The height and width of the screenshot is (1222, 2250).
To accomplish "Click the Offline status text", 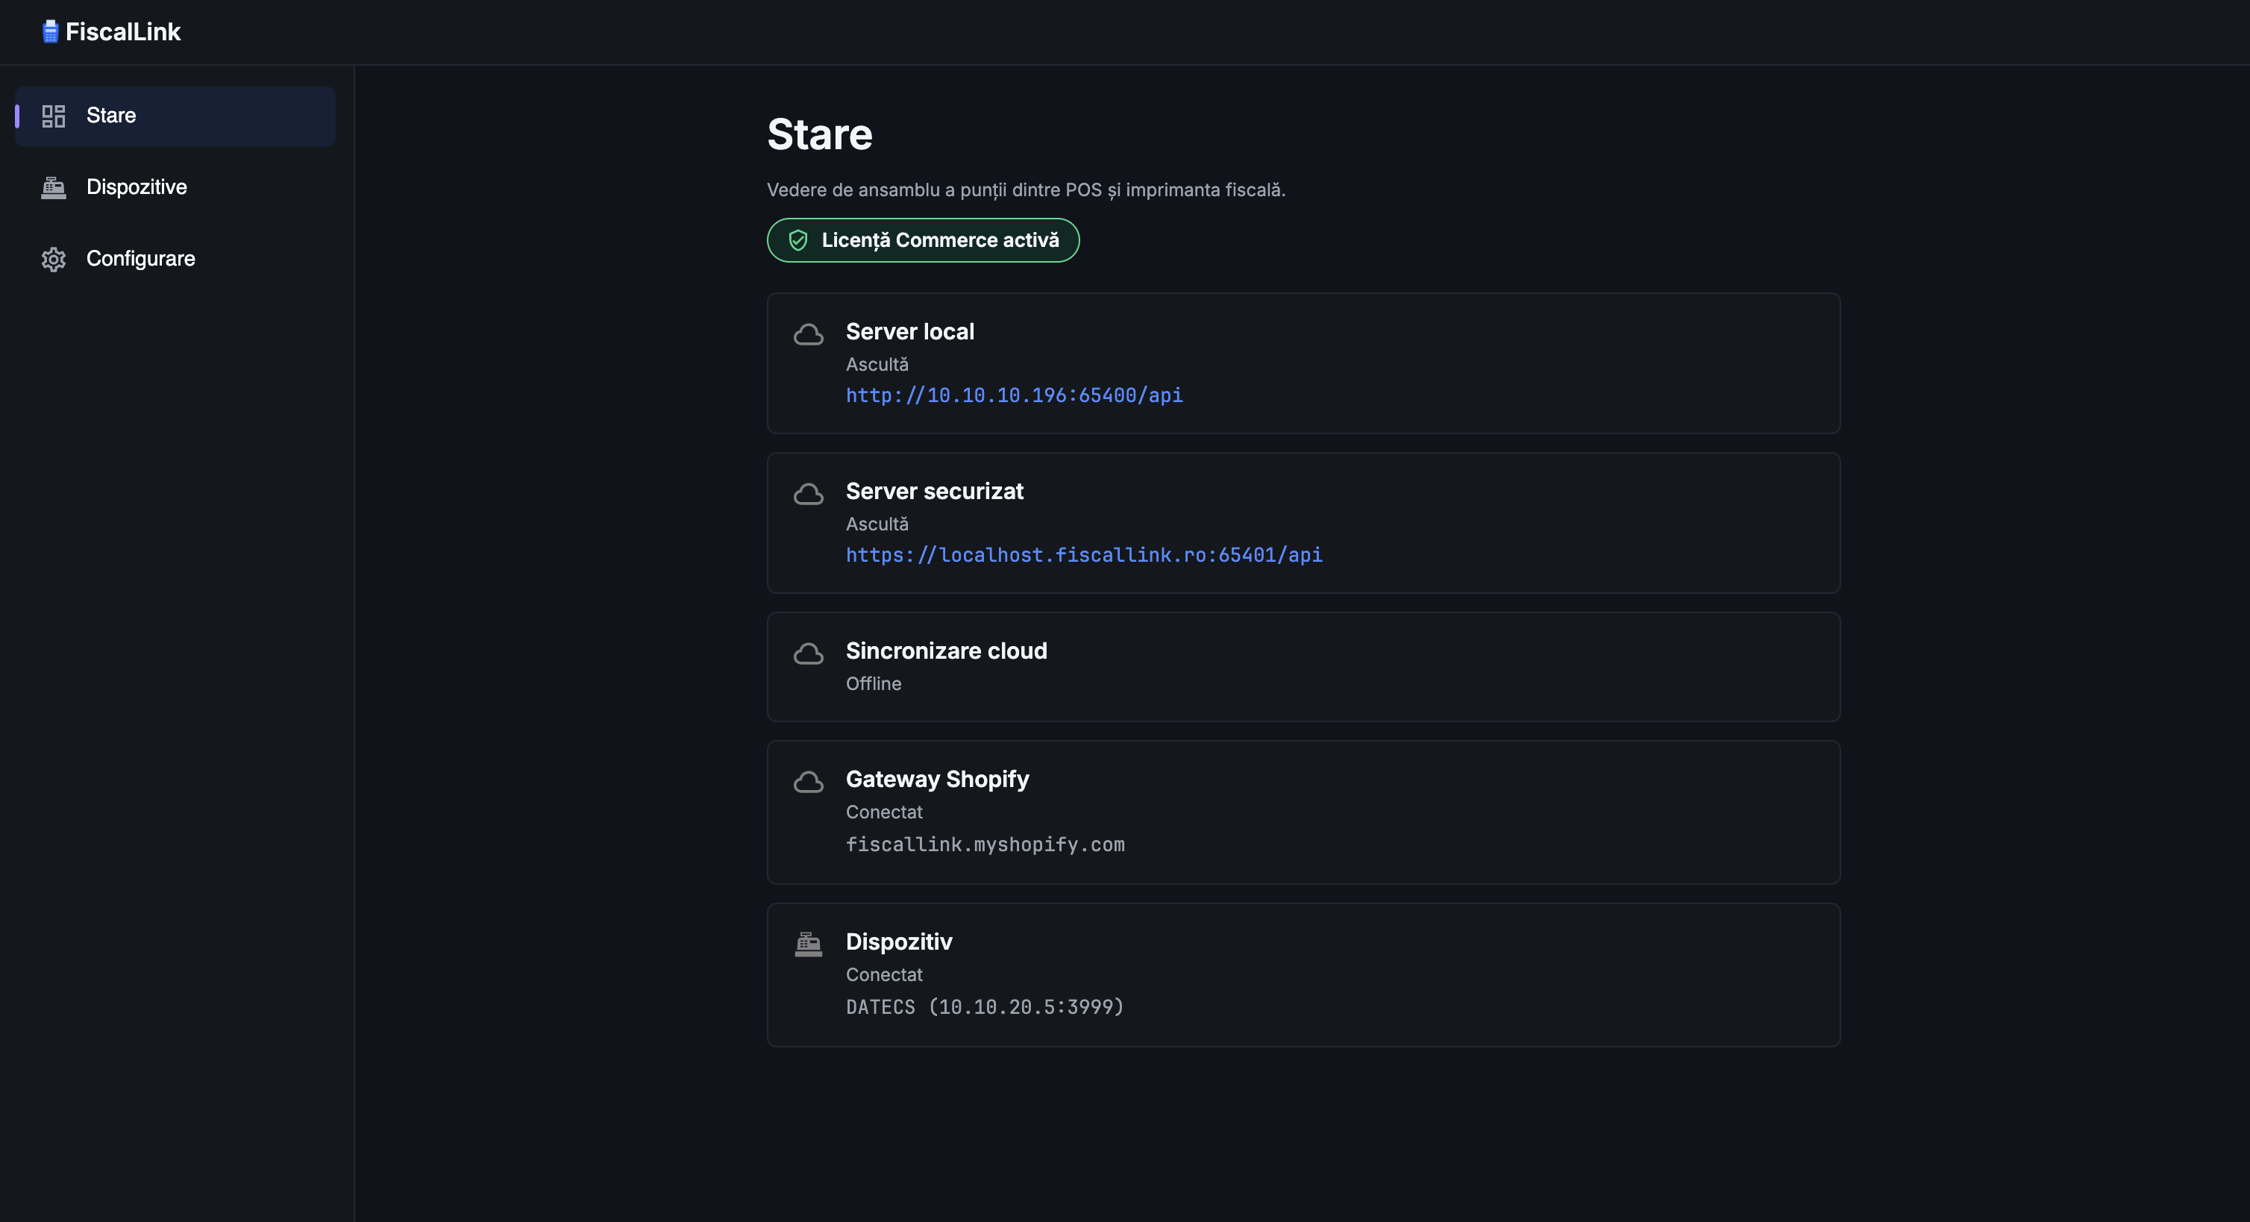I will point(874,684).
